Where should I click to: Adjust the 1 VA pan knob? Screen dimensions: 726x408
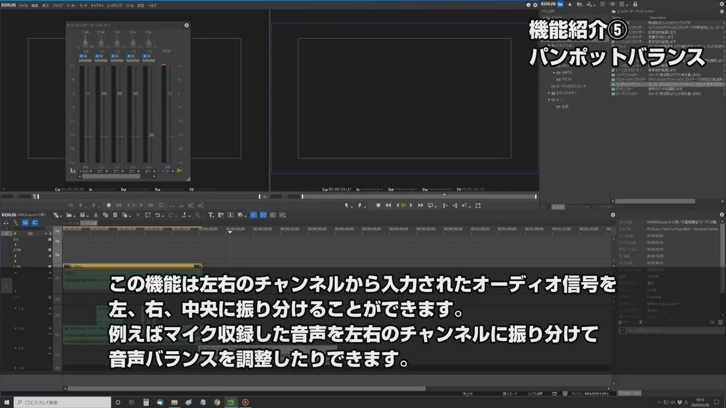coord(85,42)
